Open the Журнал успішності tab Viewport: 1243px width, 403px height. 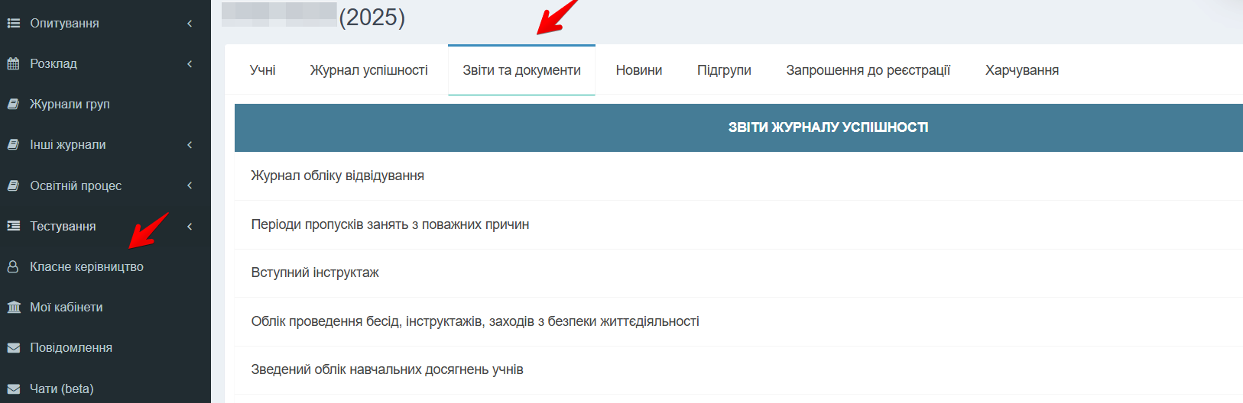[368, 70]
